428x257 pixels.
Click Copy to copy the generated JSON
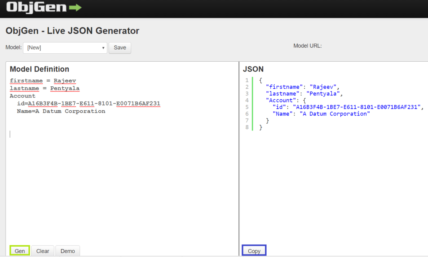tap(254, 250)
